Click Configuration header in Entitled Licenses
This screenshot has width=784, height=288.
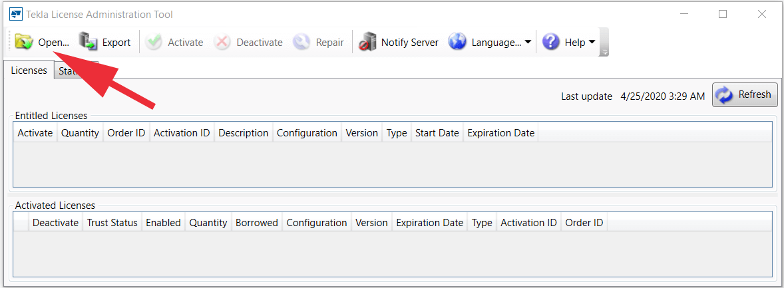point(307,133)
